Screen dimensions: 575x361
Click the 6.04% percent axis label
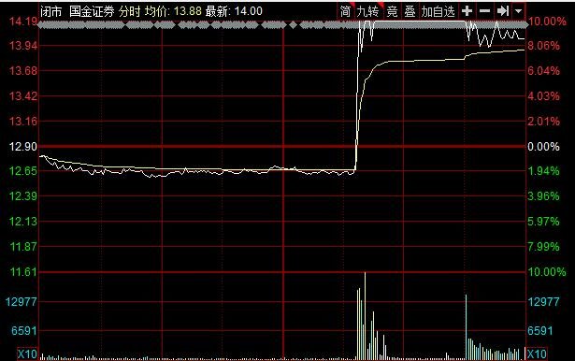tap(543, 70)
